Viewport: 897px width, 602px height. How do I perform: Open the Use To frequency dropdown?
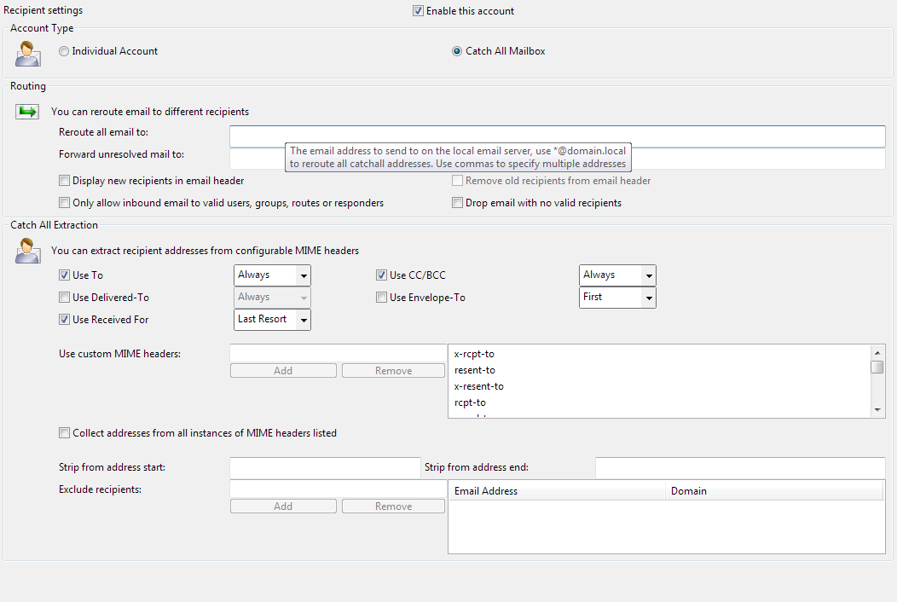coord(272,275)
